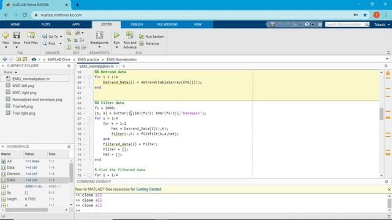
Task: Switch to the HOME tab
Action: point(15,24)
